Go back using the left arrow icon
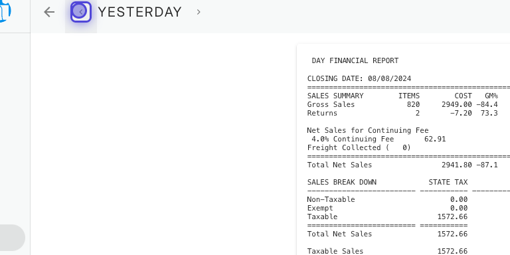 point(49,12)
